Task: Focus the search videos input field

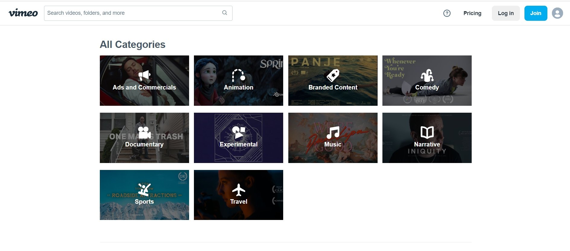Action: [x=133, y=13]
